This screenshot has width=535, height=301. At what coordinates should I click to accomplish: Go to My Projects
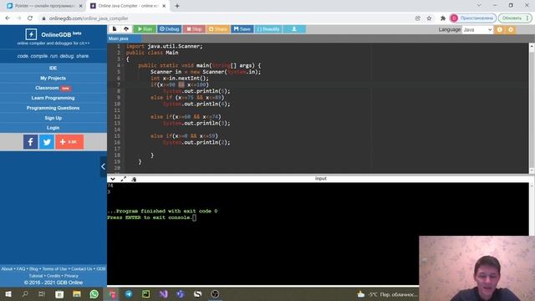53,78
